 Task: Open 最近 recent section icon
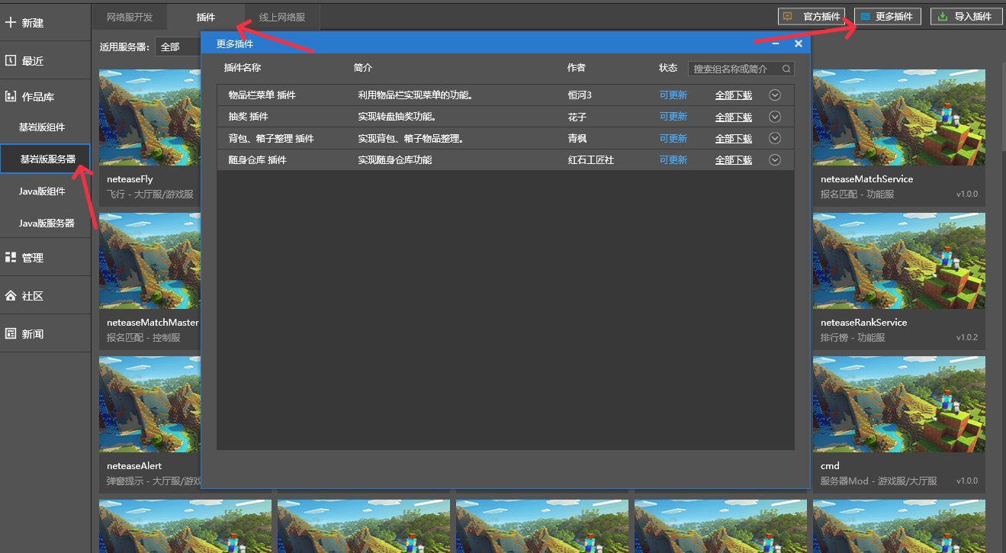point(11,60)
